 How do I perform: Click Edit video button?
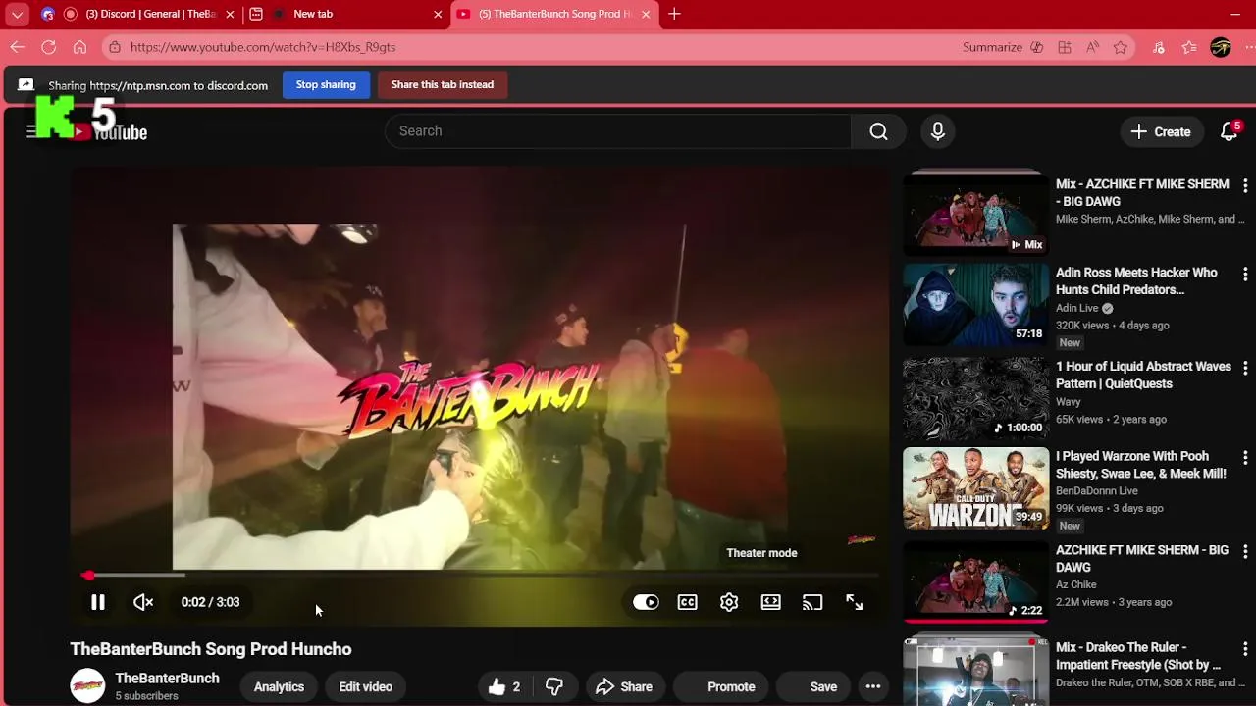[365, 686]
